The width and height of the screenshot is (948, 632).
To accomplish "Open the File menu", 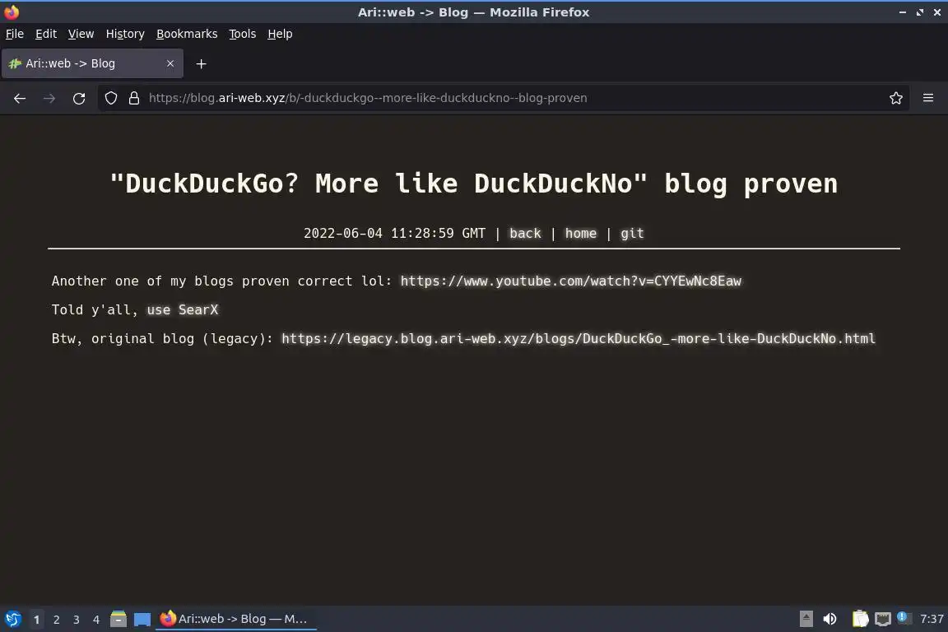I will coord(15,34).
